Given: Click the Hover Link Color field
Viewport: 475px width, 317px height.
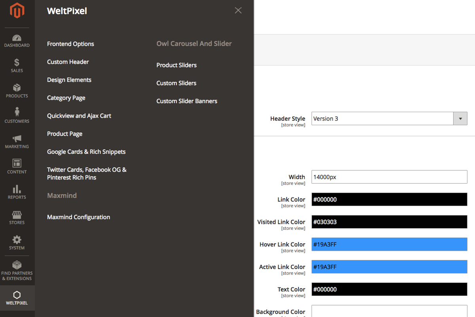Looking at the screenshot, I should click(389, 244).
